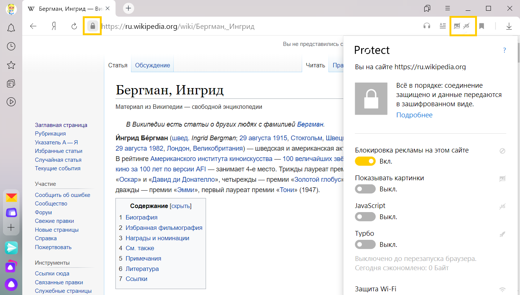Image resolution: width=520 pixels, height=295 pixels.
Task: Open 'Ссылки сюда' tools link
Action: (x=52, y=274)
